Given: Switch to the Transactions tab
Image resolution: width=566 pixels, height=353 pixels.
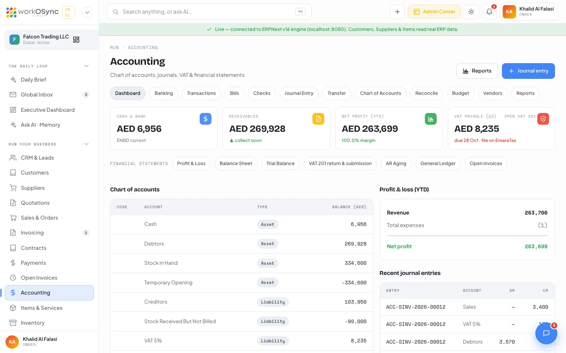Looking at the screenshot, I should [x=201, y=93].
